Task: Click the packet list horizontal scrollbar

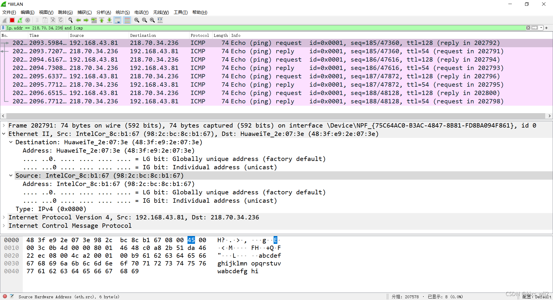Action: tap(276, 116)
